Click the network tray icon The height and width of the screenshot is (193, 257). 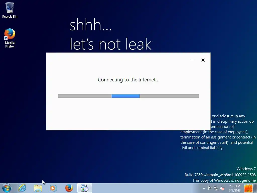(x=216, y=188)
